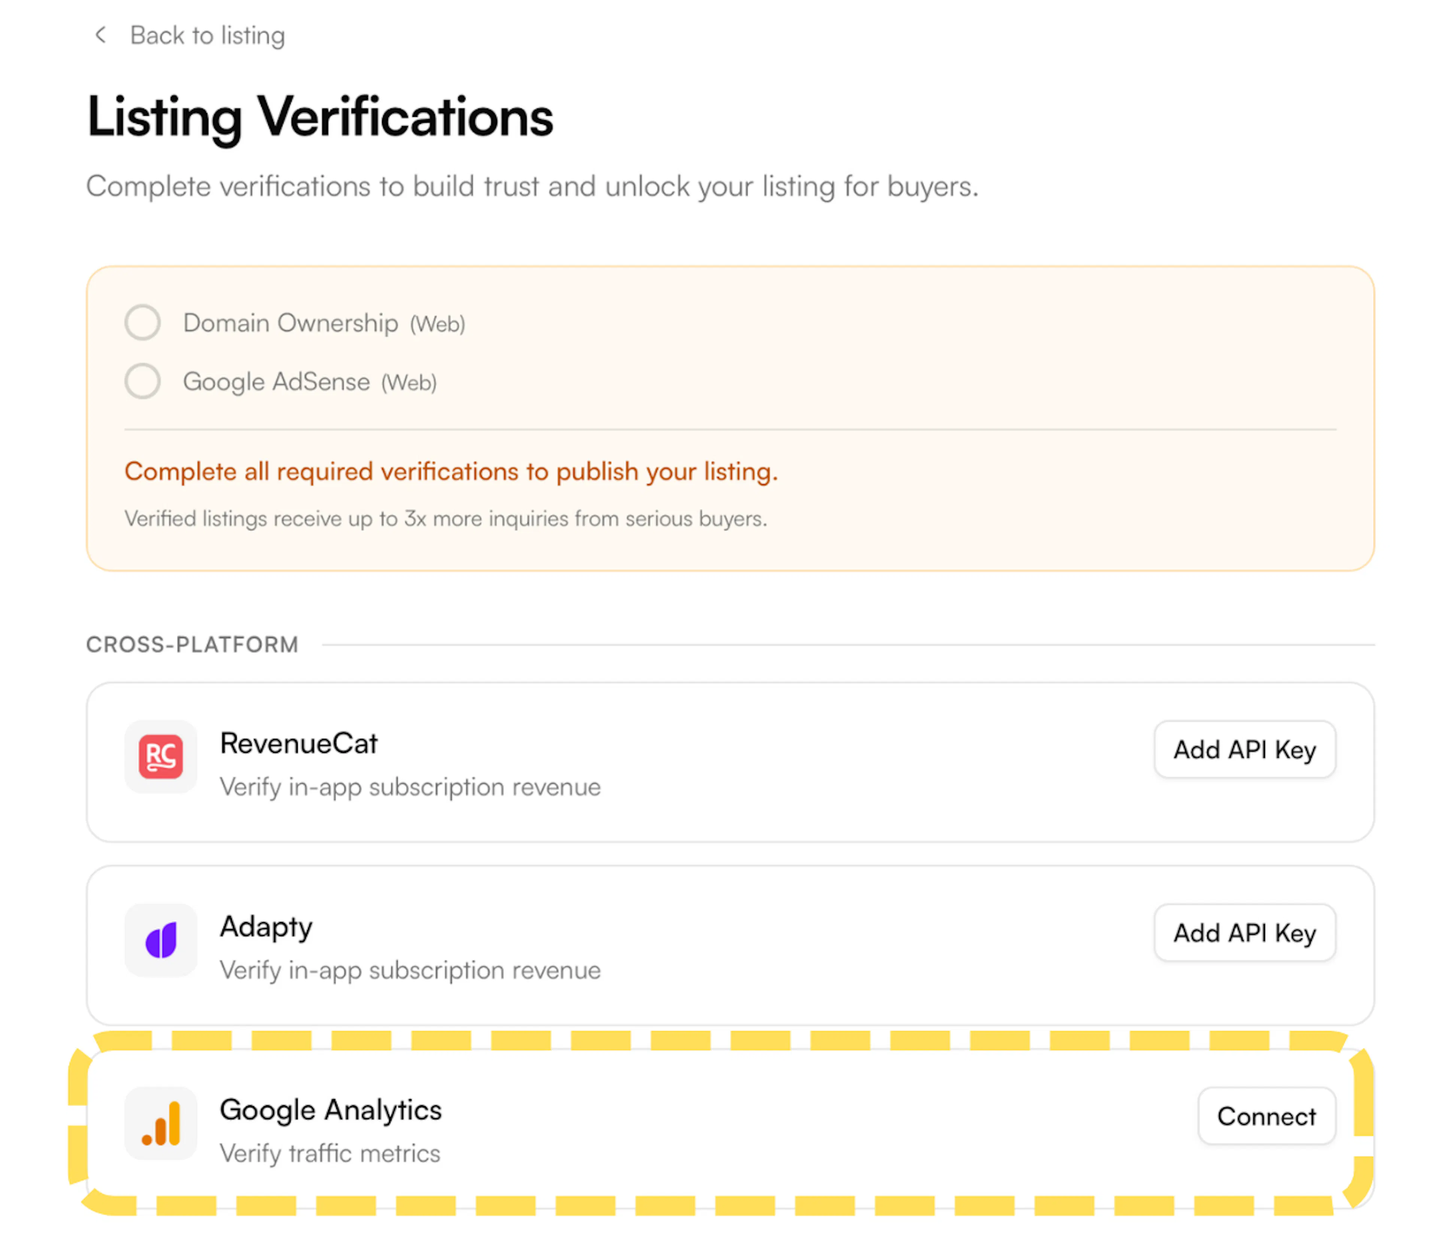Click the back chevron arrow icon

[x=101, y=35]
